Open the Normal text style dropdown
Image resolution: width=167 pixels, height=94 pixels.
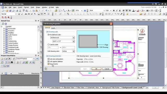[16, 14]
